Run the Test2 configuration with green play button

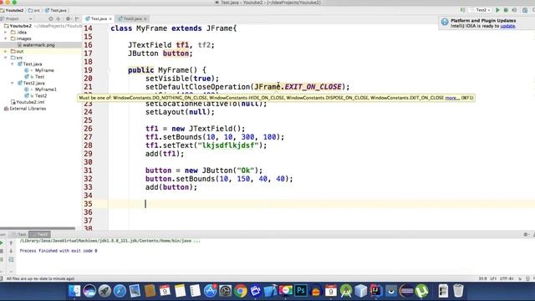497,10
